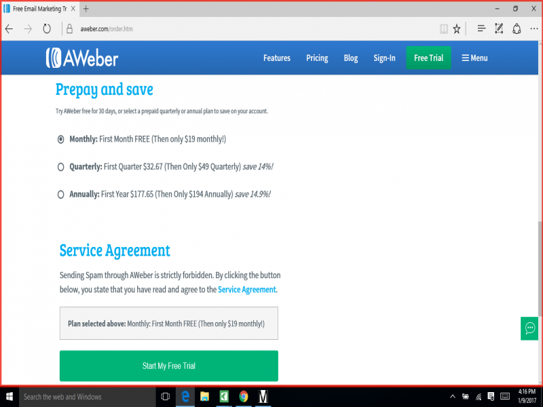This screenshot has width=543, height=407.
Task: Reload the page with the refresh icon
Action: 47,28
